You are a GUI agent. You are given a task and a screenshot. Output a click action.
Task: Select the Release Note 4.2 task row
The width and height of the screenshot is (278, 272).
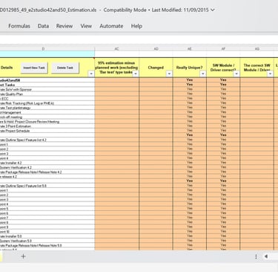click(47, 172)
